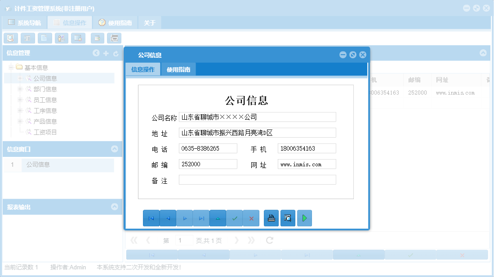Jump to the last record with the navigation button
The image size is (494, 277).
(x=201, y=218)
